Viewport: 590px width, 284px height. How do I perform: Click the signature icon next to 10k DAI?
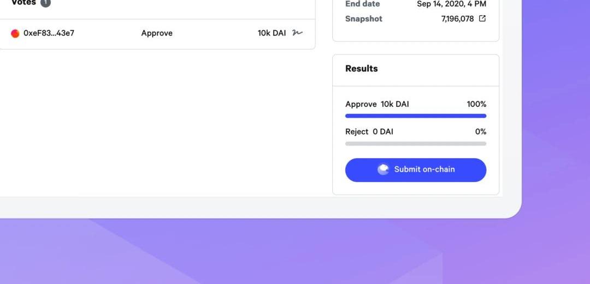click(x=297, y=33)
